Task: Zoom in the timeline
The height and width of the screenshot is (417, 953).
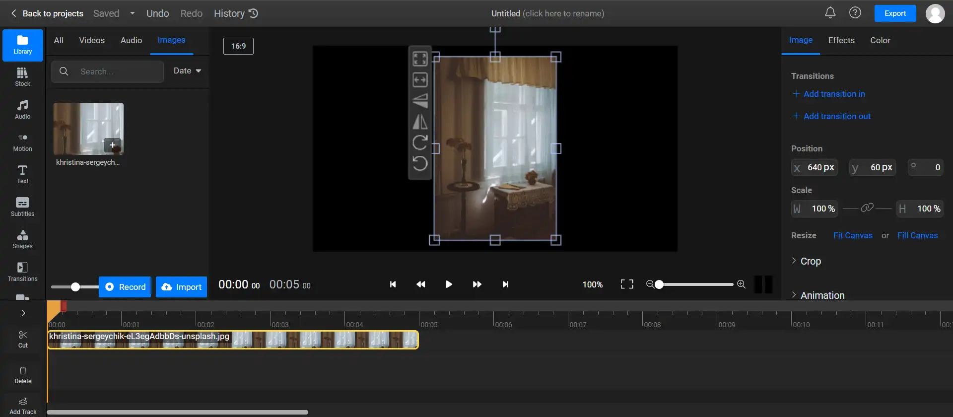Action: 741,284
